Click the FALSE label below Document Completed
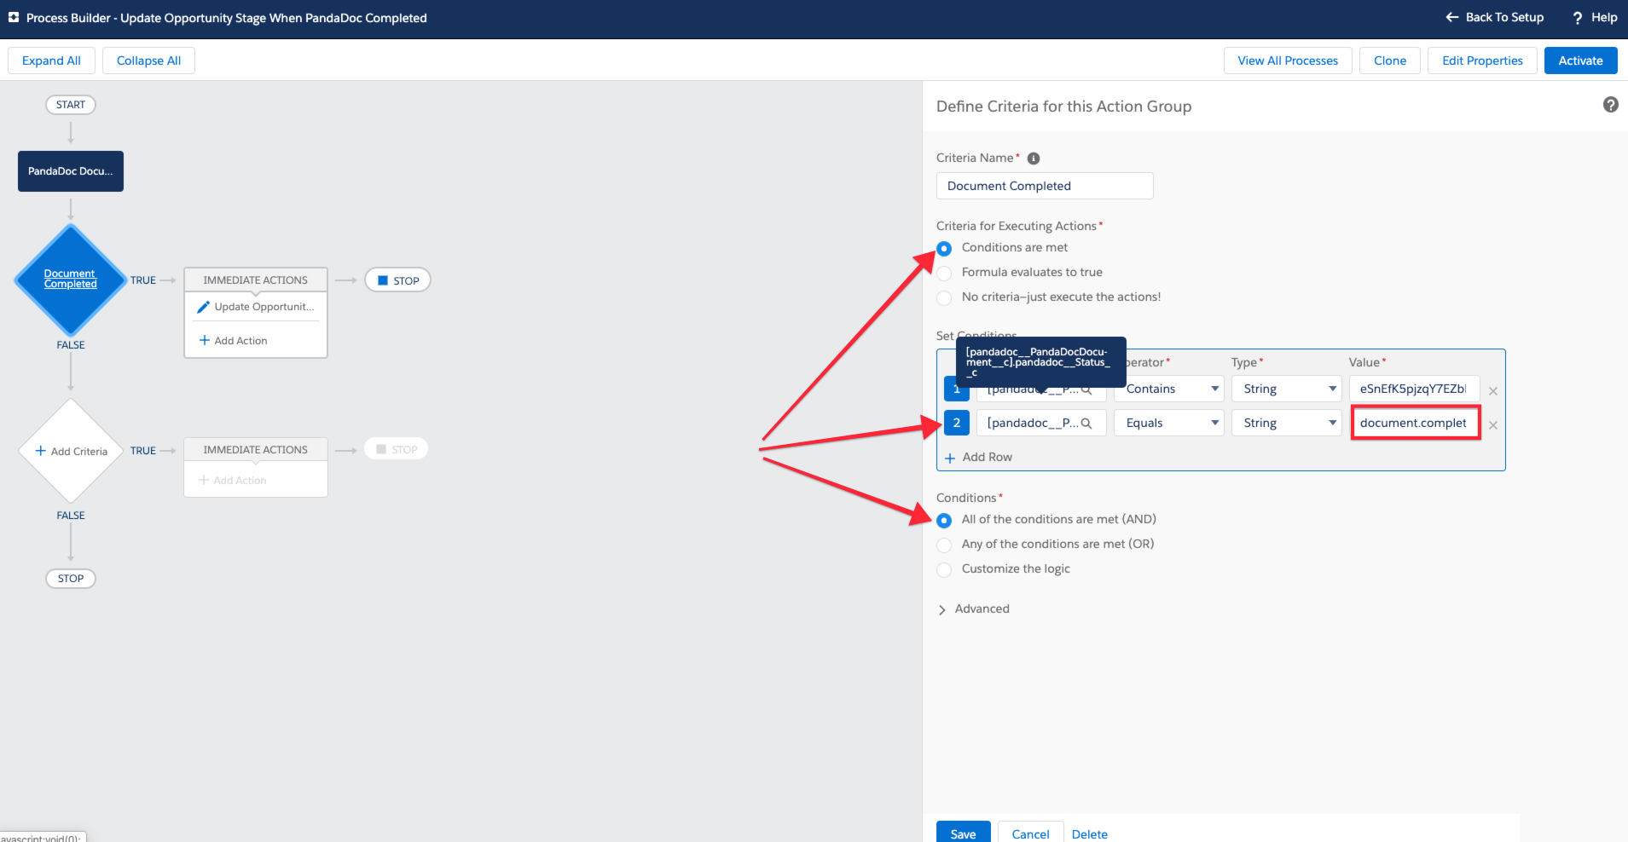This screenshot has width=1628, height=842. pyautogui.click(x=71, y=345)
